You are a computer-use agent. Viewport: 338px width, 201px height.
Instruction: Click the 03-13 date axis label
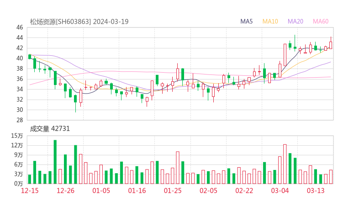point(316,190)
